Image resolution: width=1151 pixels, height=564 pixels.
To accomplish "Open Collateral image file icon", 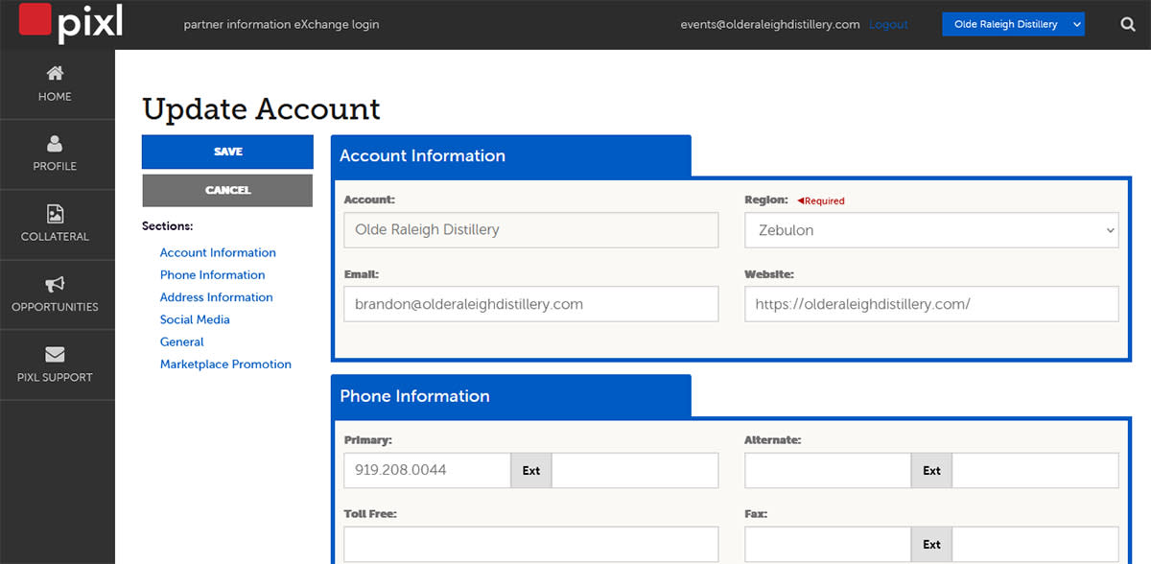I will (55, 214).
